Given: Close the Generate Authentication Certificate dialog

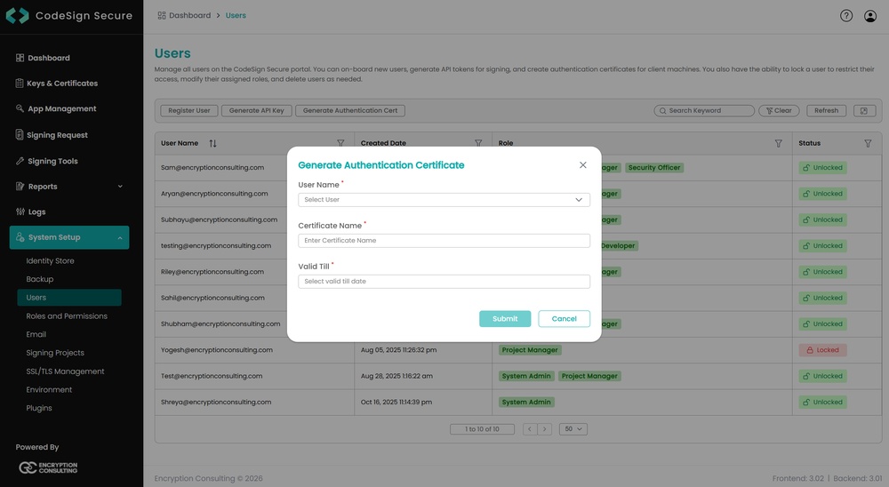Looking at the screenshot, I should coord(583,165).
